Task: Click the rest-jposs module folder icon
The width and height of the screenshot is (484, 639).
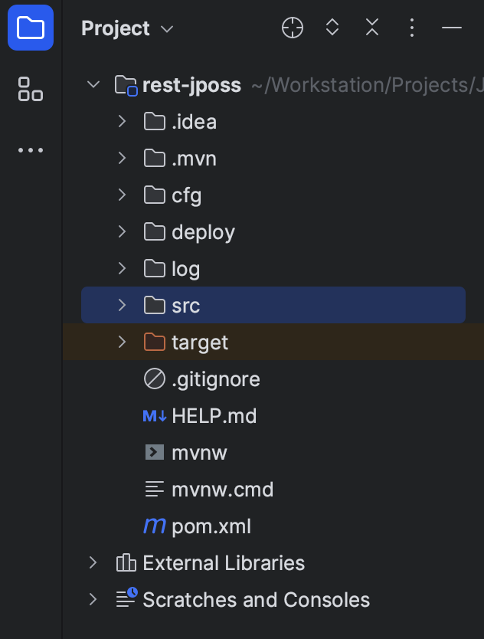Action: click(126, 86)
